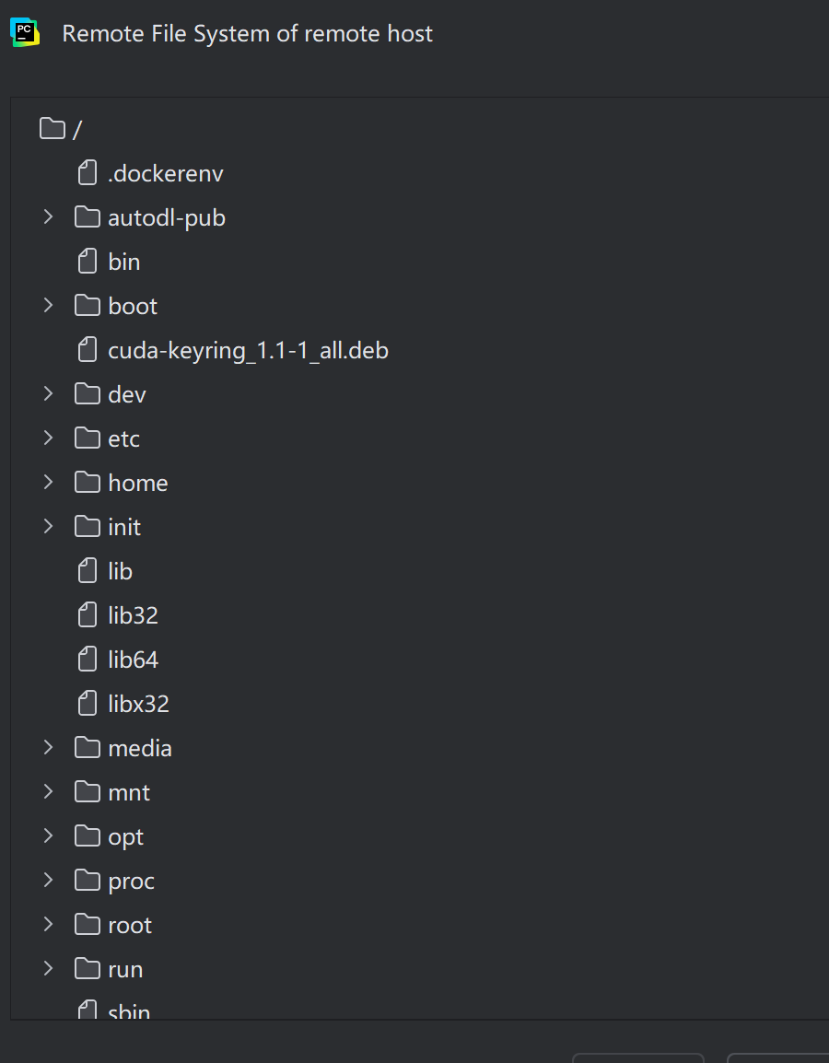This screenshot has height=1063, width=829.
Task: Click the folder icon beside media
Action: (x=86, y=747)
